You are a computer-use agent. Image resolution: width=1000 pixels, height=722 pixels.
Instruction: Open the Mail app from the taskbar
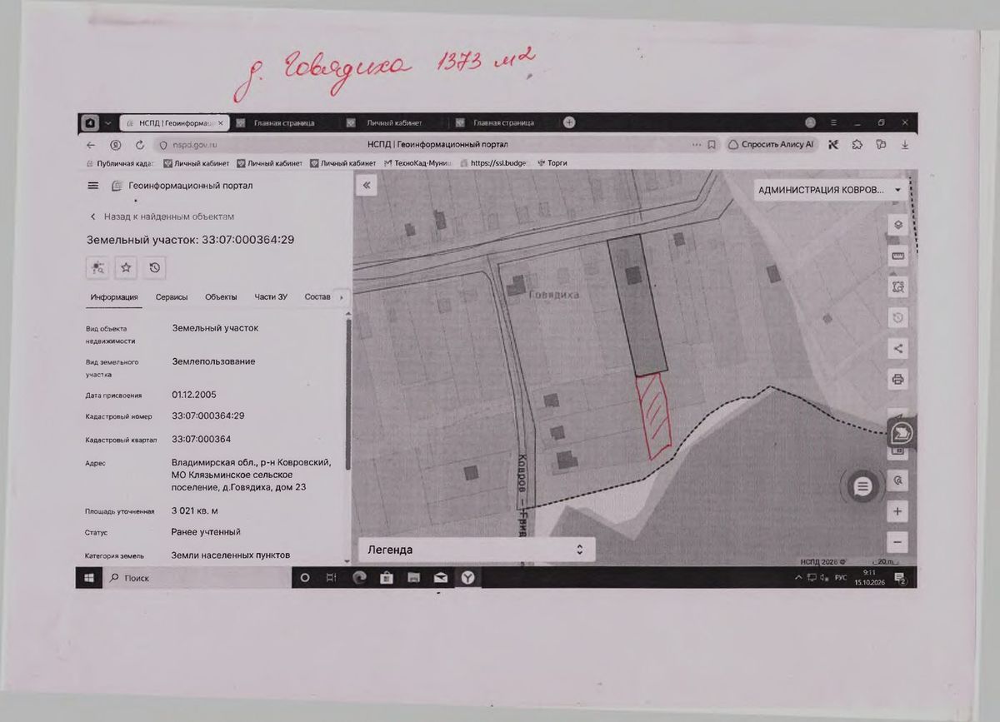pyautogui.click(x=440, y=577)
